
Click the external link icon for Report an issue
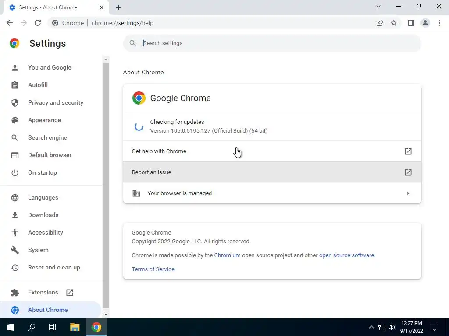(x=408, y=172)
